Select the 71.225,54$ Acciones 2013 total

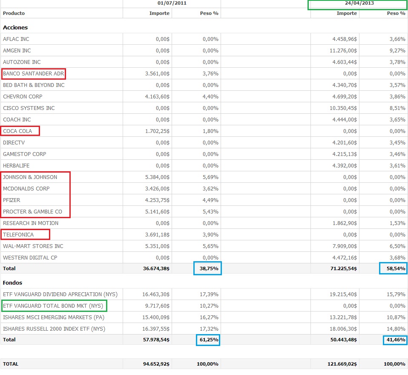tap(343, 268)
